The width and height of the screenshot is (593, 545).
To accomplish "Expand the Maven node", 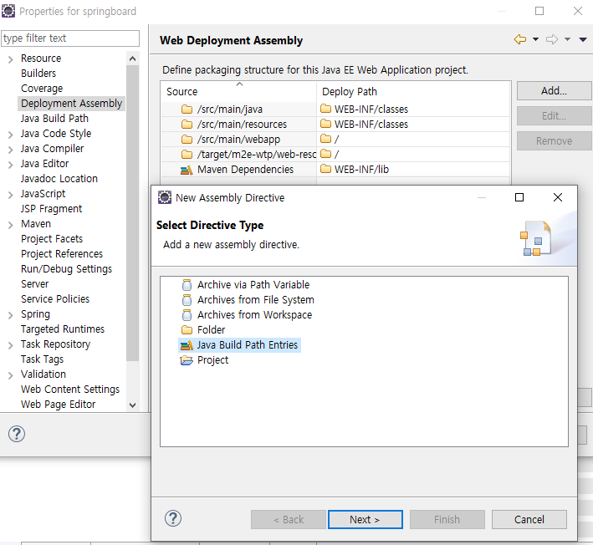I will (x=11, y=225).
